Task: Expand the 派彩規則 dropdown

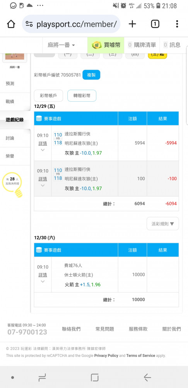Action: click(162, 224)
